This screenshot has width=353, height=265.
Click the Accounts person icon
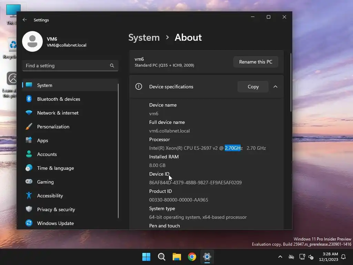pyautogui.click(x=29, y=154)
